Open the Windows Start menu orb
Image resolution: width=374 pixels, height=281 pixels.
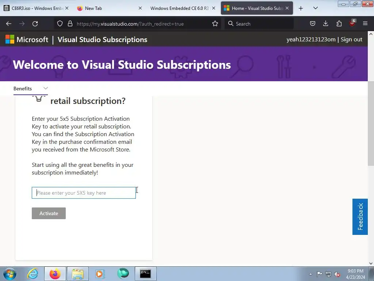pyautogui.click(x=10, y=274)
